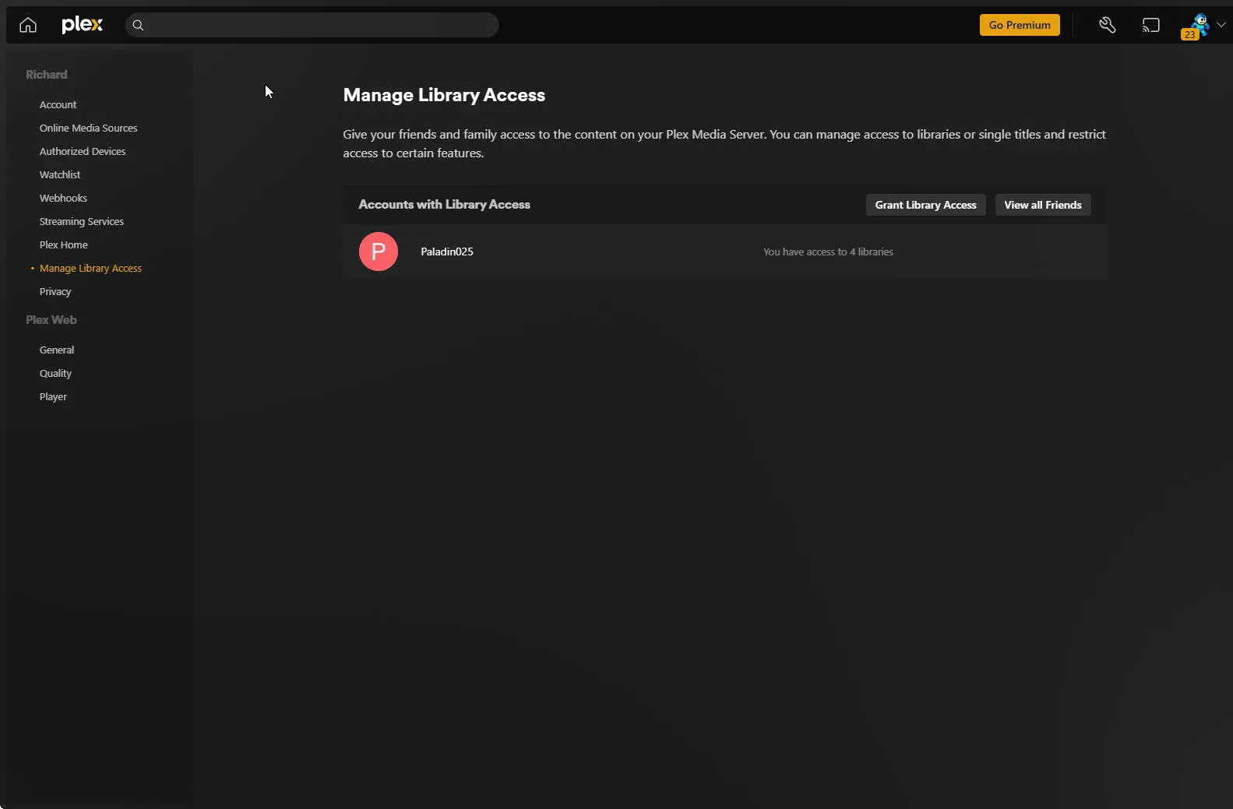Screen dimensions: 1233x809
Task: Click the user avatar with badge 23
Action: pos(1196,26)
